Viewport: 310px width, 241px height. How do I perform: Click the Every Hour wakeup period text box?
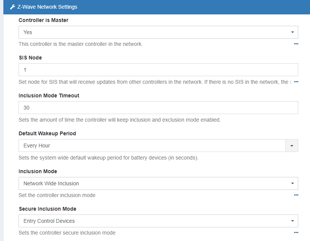[x=151, y=146]
